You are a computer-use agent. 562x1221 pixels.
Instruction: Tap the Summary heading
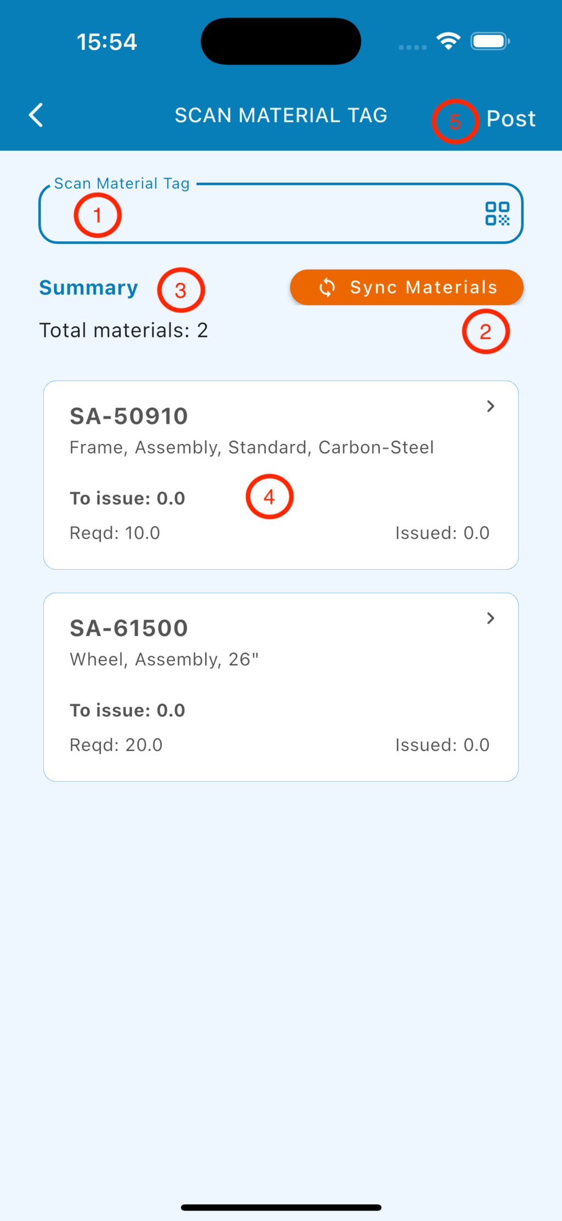coord(88,288)
